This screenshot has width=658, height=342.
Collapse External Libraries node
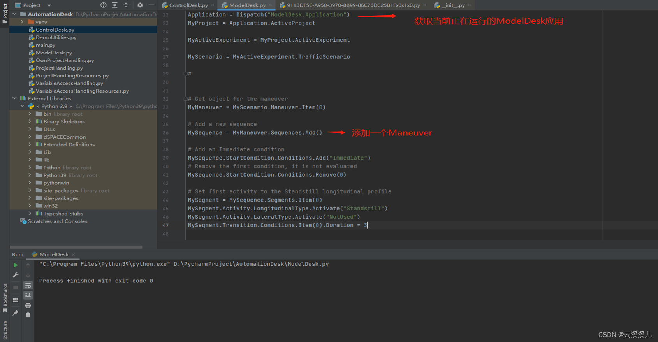click(x=14, y=98)
